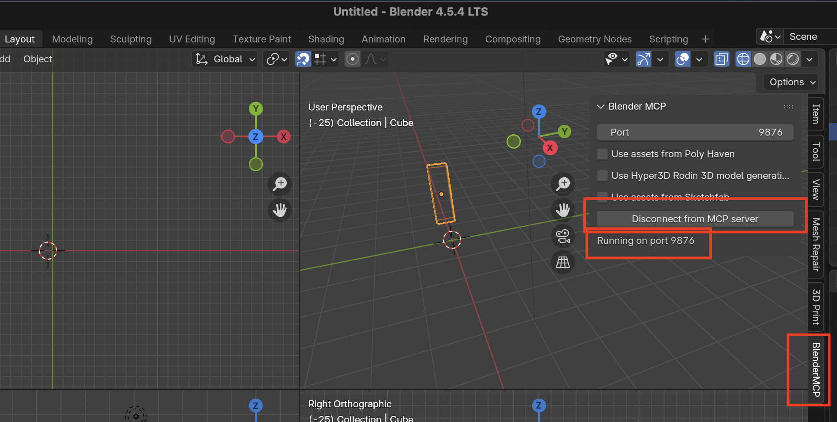Image resolution: width=837 pixels, height=422 pixels.
Task: Enable Use assets from Poly Haven
Action: [x=602, y=154]
